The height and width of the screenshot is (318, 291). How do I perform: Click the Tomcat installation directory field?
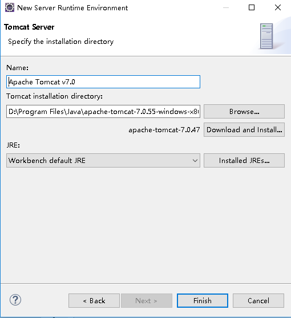(x=103, y=111)
